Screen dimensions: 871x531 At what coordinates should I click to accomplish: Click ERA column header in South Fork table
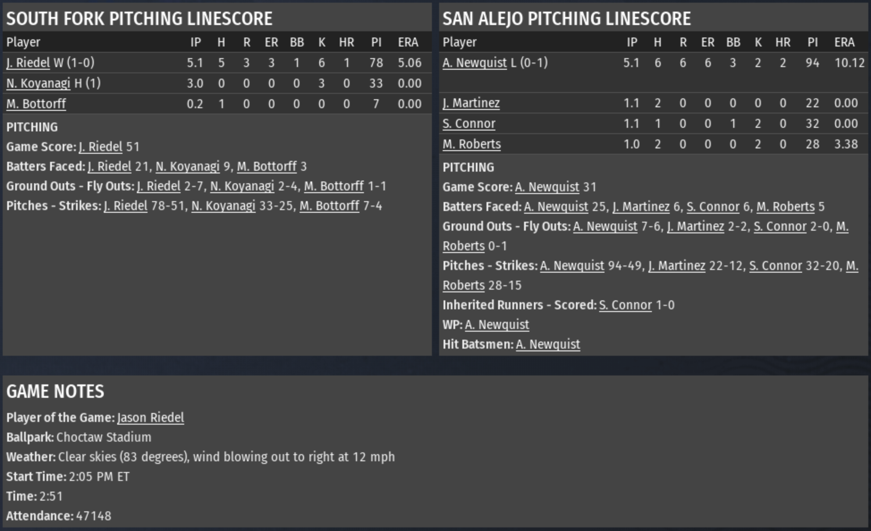coord(408,42)
